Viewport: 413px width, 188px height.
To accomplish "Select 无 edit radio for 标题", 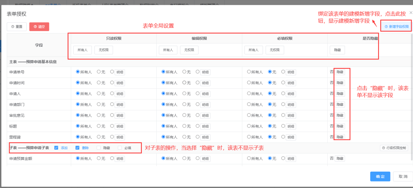I will click(184, 126).
